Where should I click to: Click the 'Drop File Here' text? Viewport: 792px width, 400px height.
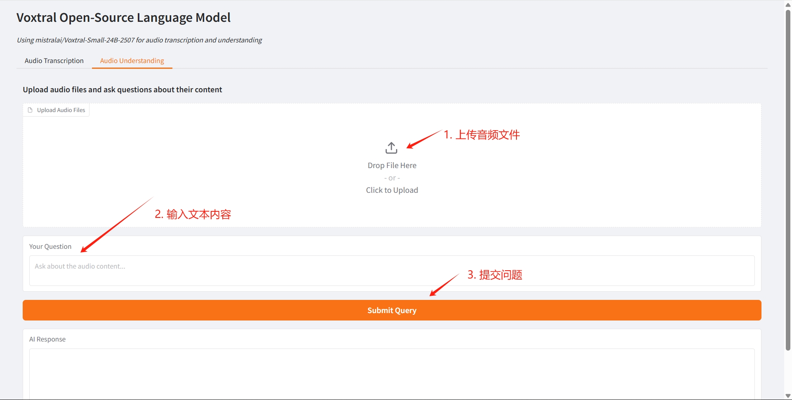(x=392, y=165)
